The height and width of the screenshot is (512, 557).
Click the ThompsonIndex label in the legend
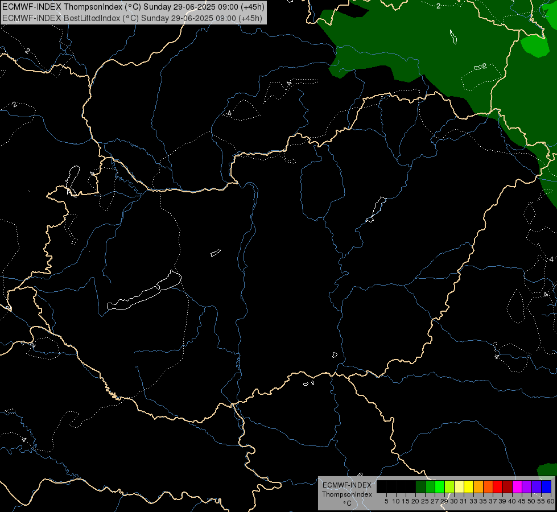click(x=347, y=494)
